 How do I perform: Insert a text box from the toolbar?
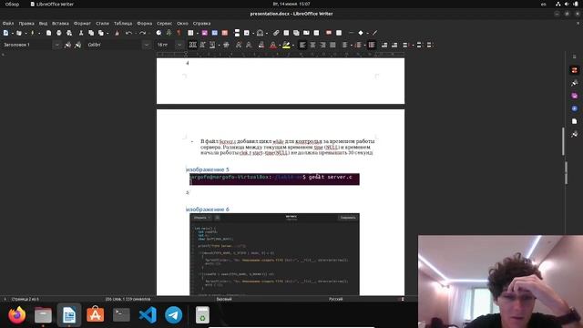pos(225,33)
